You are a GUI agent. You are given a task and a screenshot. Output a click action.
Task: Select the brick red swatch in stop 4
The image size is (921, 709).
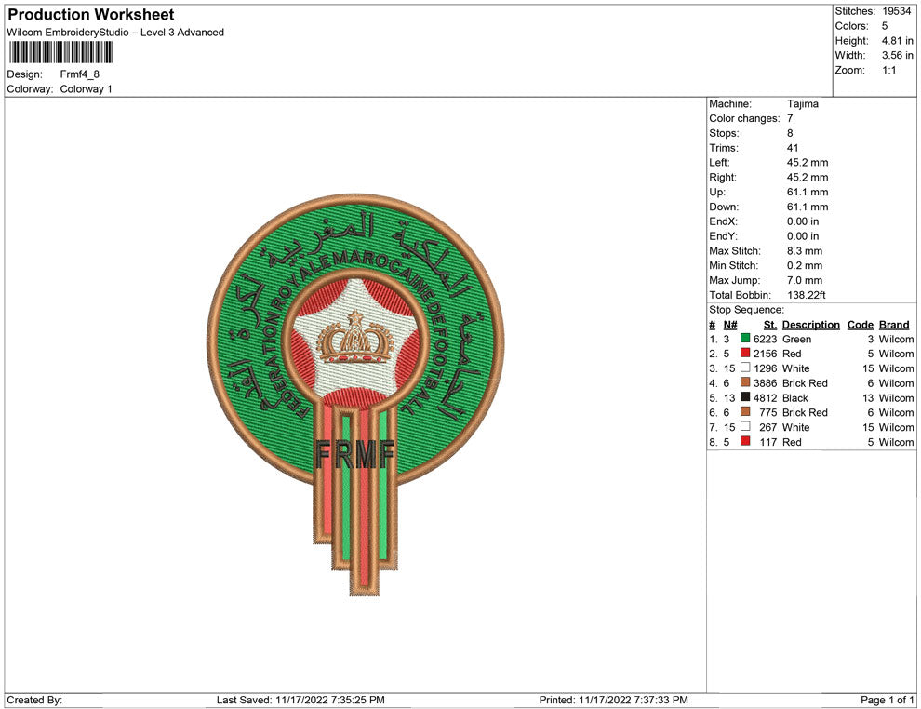745,382
